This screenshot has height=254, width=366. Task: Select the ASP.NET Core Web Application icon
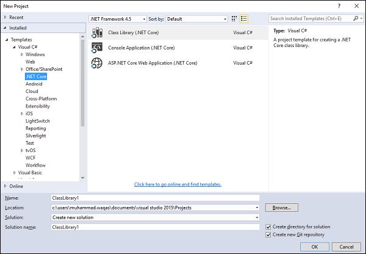[97, 63]
